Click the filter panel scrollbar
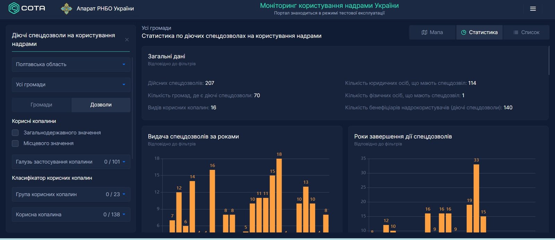This screenshot has height=240, width=555. click(x=133, y=108)
